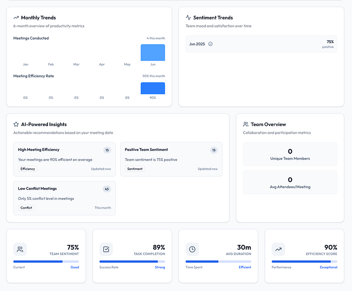Screen dimensions: 352x291
Task: Click the Task Completion progress bar
Action: tap(132, 261)
